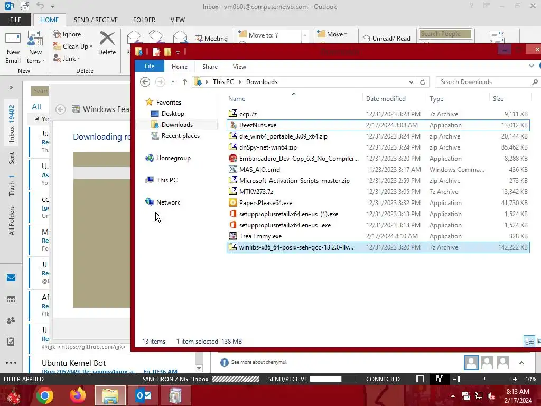The height and width of the screenshot is (406, 541).
Task: Click This PC in address bar
Action: [223, 82]
